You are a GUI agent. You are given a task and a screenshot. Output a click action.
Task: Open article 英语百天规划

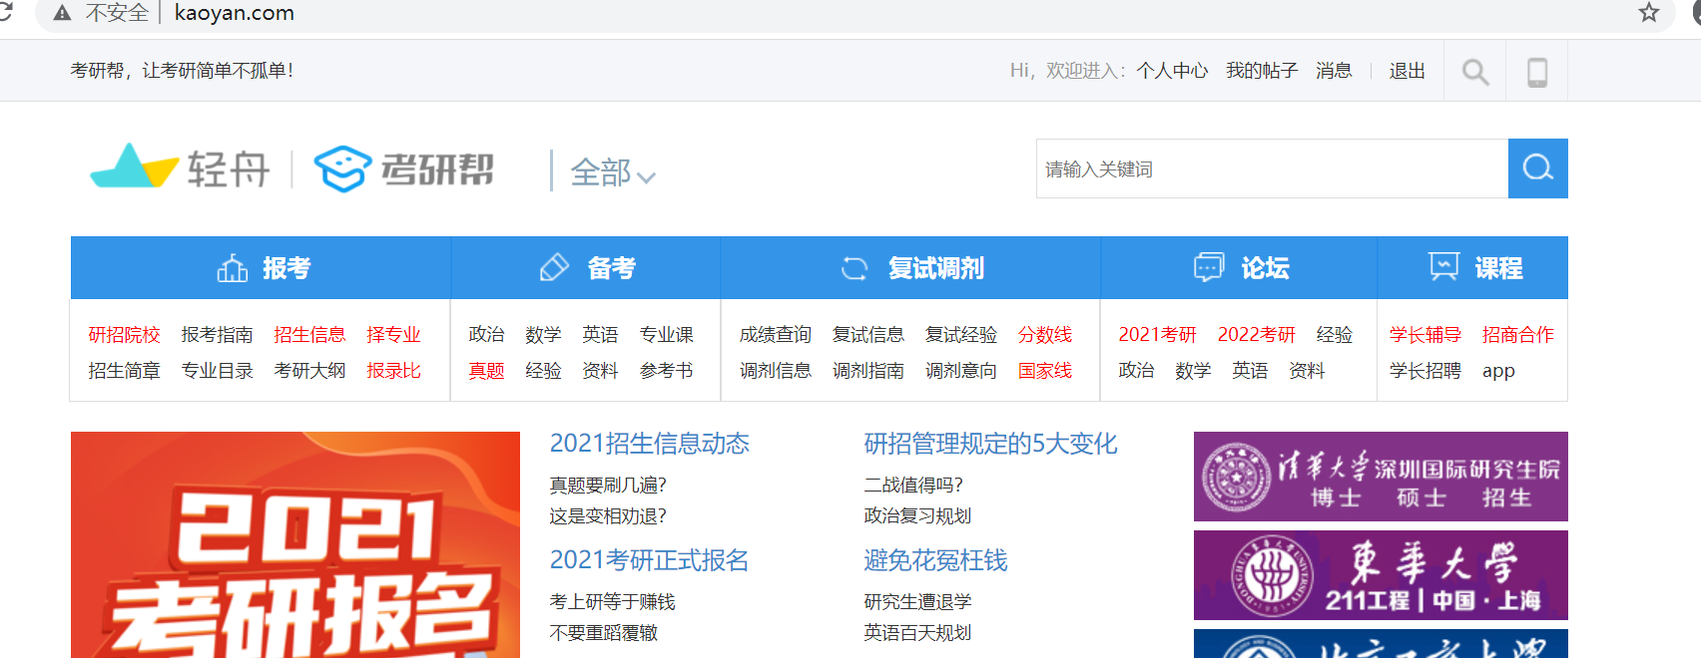click(x=917, y=633)
